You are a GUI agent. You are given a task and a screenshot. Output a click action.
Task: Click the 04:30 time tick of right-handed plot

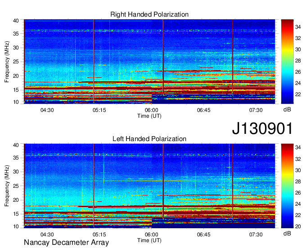pos(47,110)
